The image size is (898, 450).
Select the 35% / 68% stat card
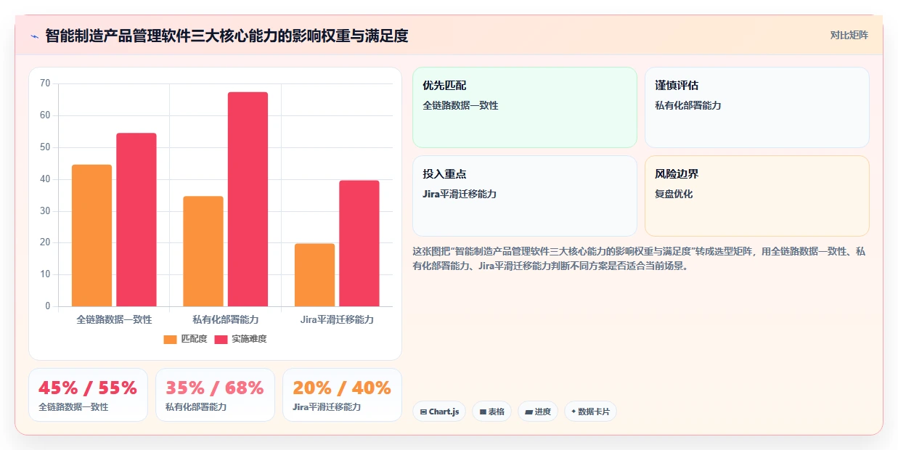[x=215, y=395]
